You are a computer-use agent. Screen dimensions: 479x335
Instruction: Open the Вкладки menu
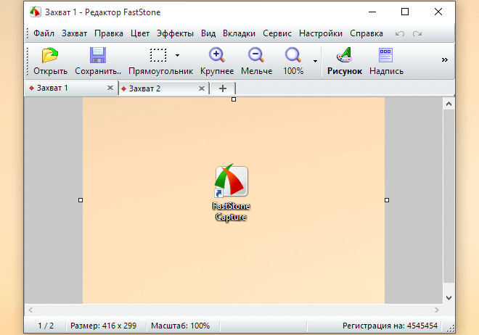coord(239,33)
